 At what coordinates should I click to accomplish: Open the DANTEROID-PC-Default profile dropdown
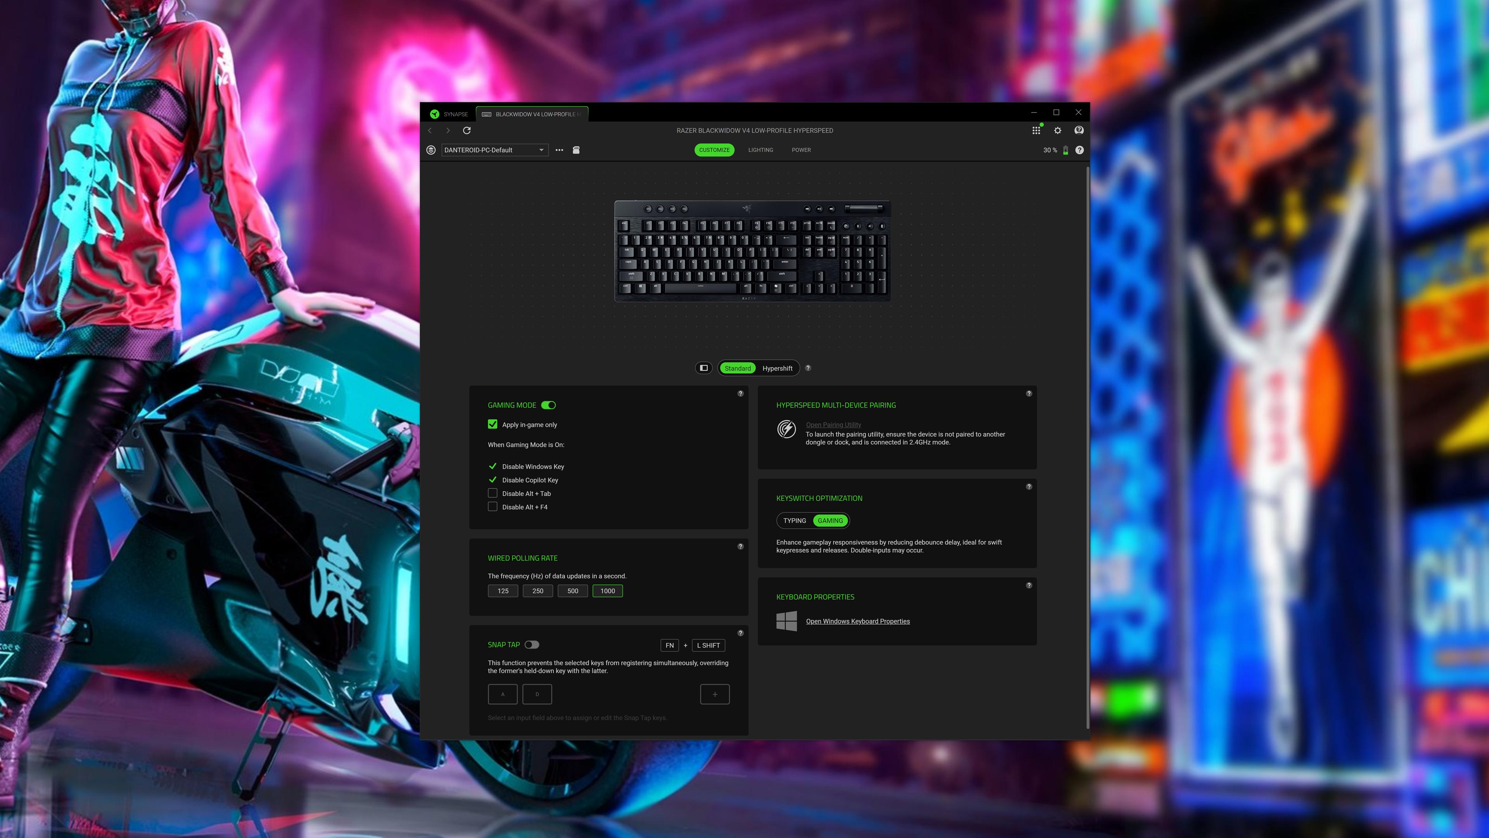(541, 150)
